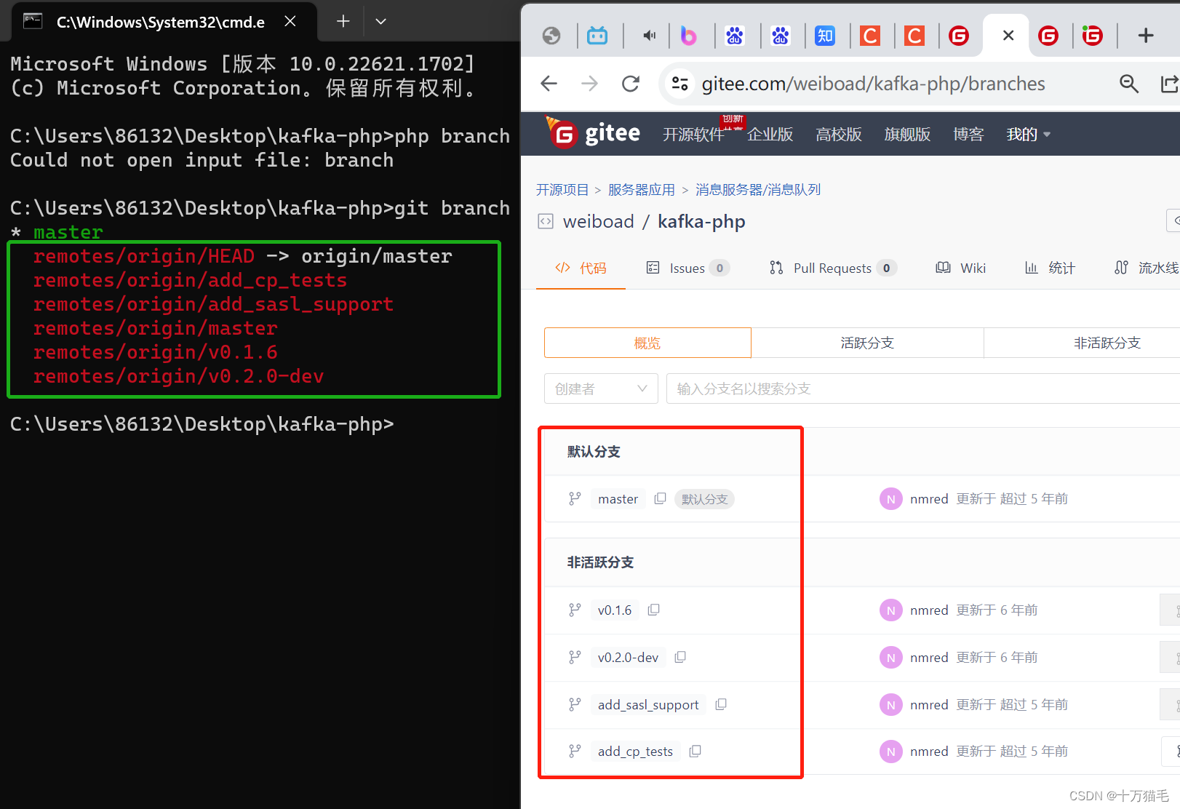
Task: Open 企业版 in Gitee navigation
Action: tap(770, 134)
